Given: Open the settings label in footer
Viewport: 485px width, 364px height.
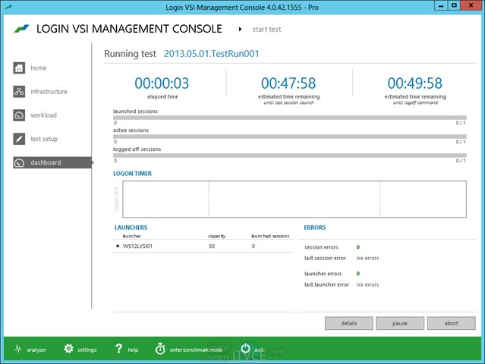Looking at the screenshot, I should pyautogui.click(x=87, y=350).
